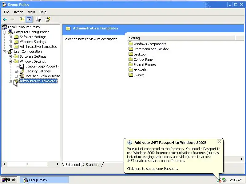246x184 pixels.
Task: Click folder icon in Administrative Templates header
Action: coord(68,29)
